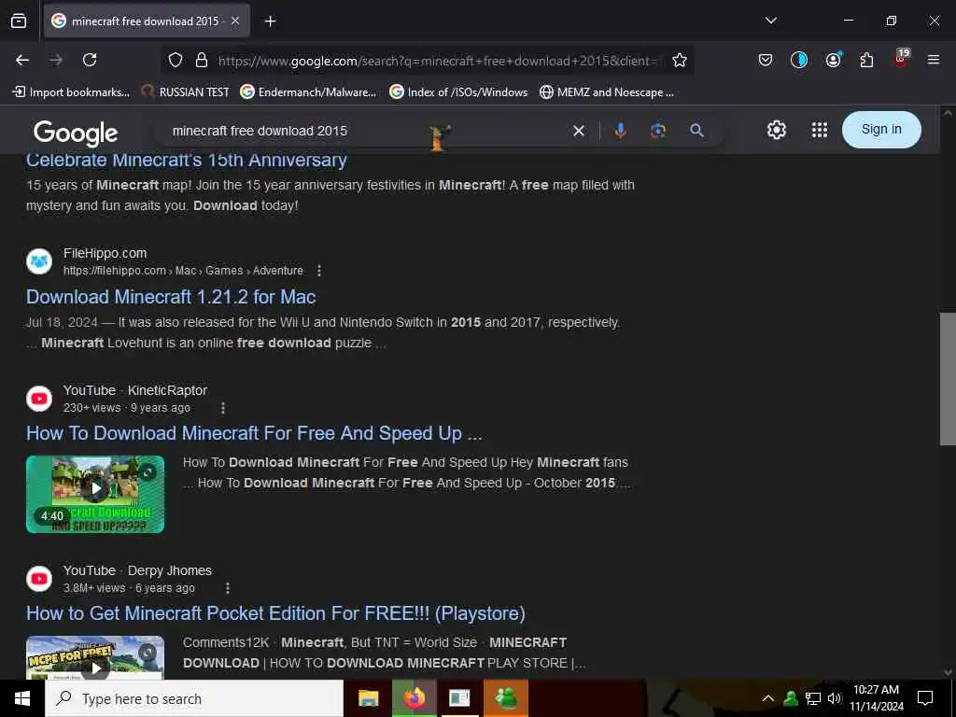The height and width of the screenshot is (717, 956).
Task: Open File Explorer from taskbar
Action: coord(368,698)
